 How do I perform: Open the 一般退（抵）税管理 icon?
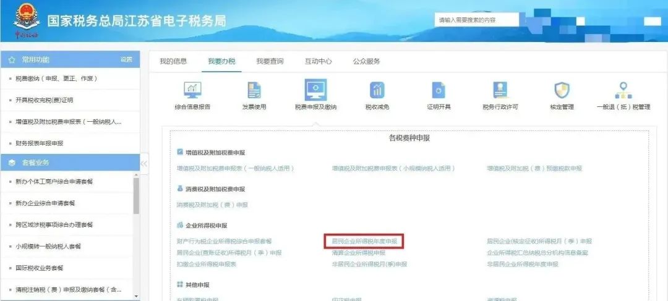[x=623, y=90]
